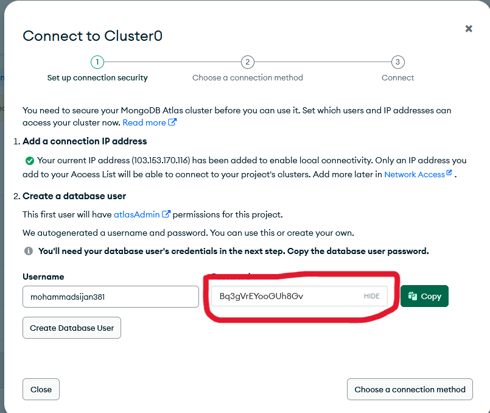Open the 'atlasAdmin' permissions link

coord(136,214)
